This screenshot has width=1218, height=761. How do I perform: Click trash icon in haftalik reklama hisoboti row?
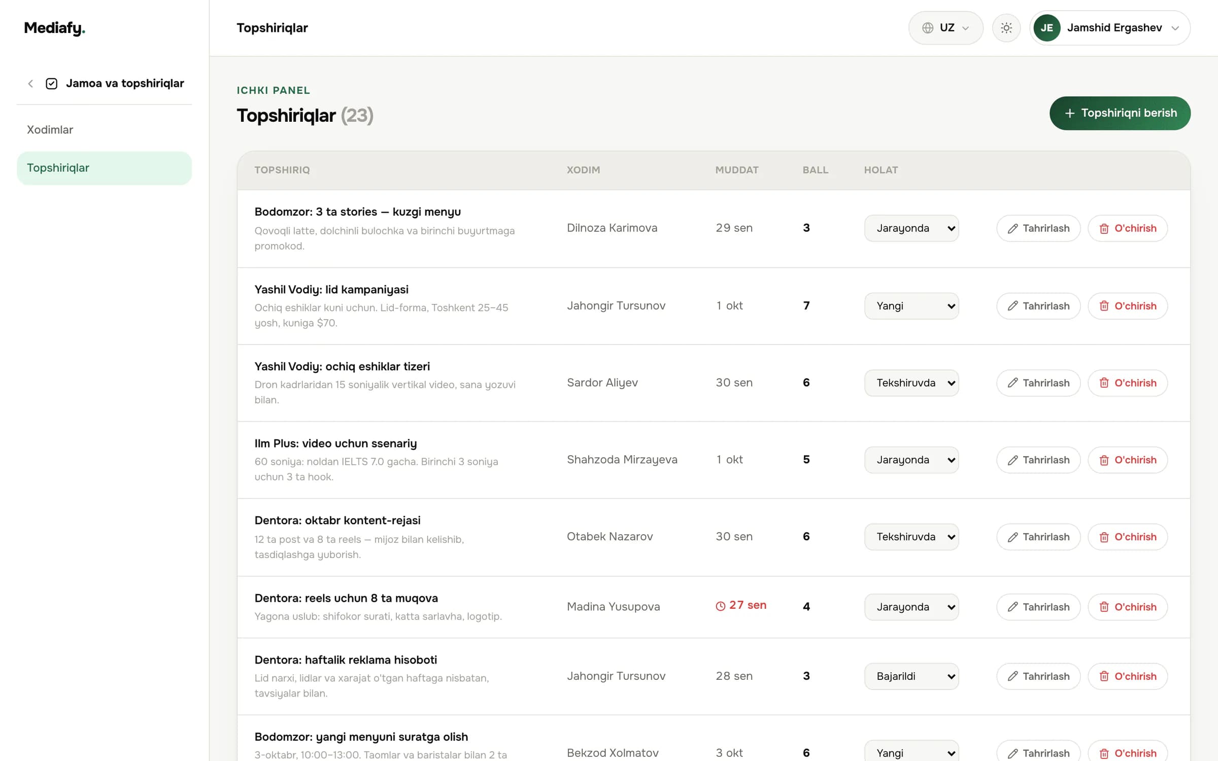(x=1104, y=676)
